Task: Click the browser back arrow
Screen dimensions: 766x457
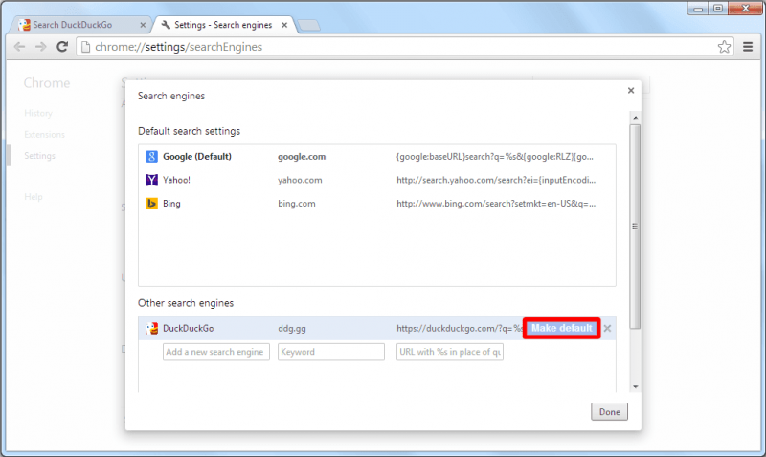Action: (x=19, y=47)
